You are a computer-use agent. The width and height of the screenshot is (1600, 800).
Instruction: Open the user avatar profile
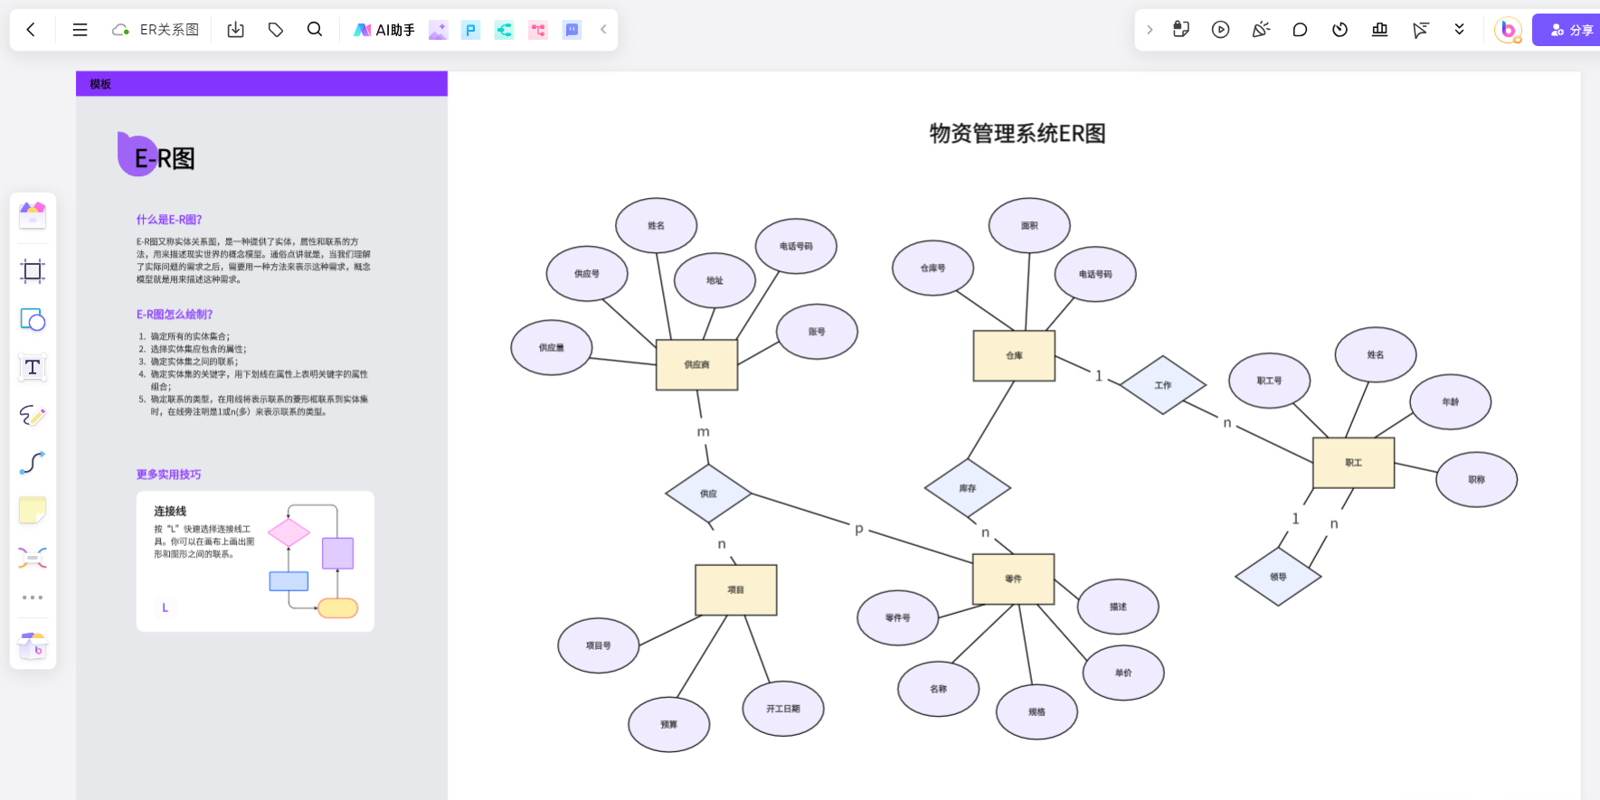click(x=1508, y=30)
